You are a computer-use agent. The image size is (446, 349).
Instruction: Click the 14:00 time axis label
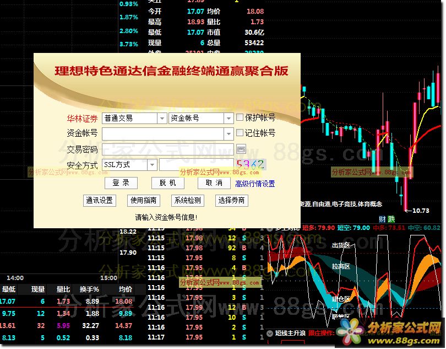tap(15, 278)
